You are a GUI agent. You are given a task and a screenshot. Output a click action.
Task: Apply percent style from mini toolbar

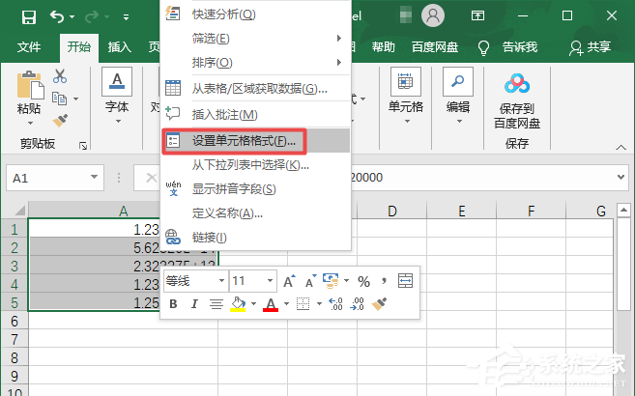point(363,281)
